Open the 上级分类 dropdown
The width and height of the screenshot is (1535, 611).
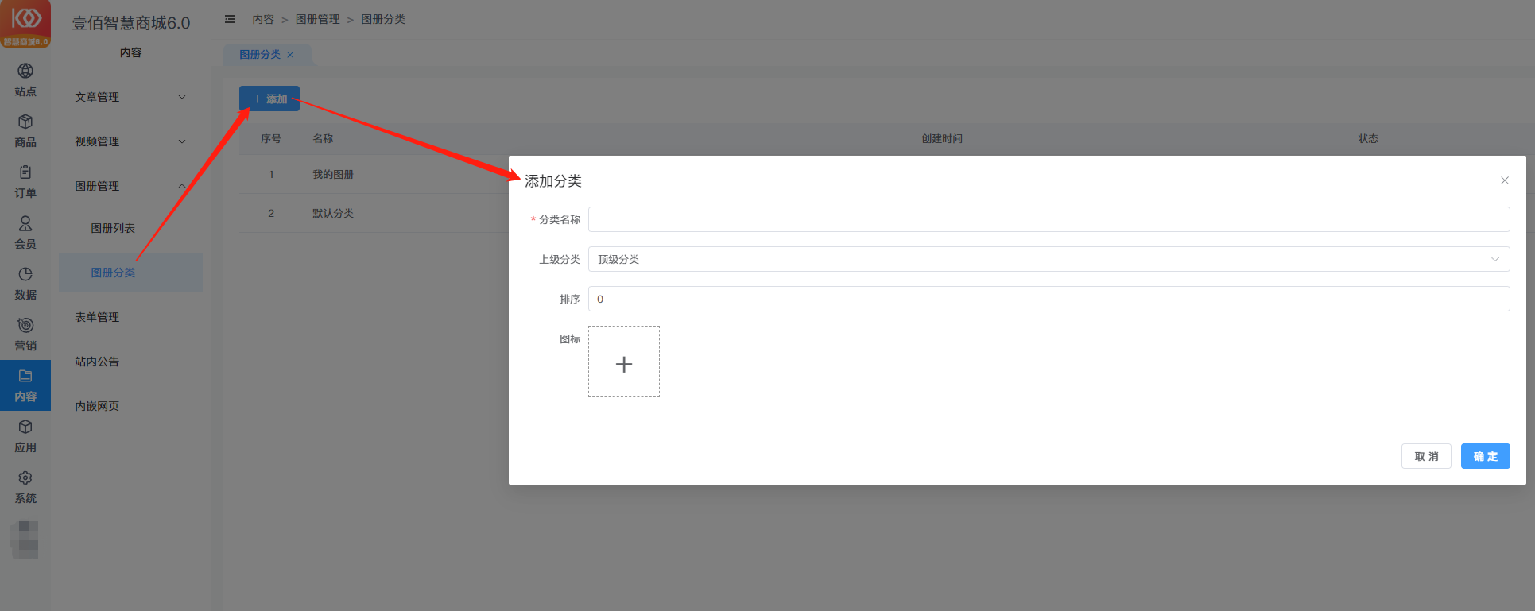[x=1049, y=259]
